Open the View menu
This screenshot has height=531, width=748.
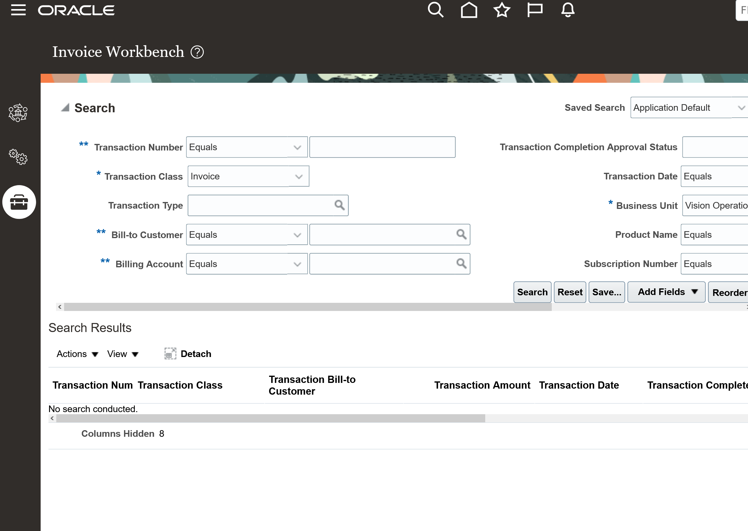123,354
